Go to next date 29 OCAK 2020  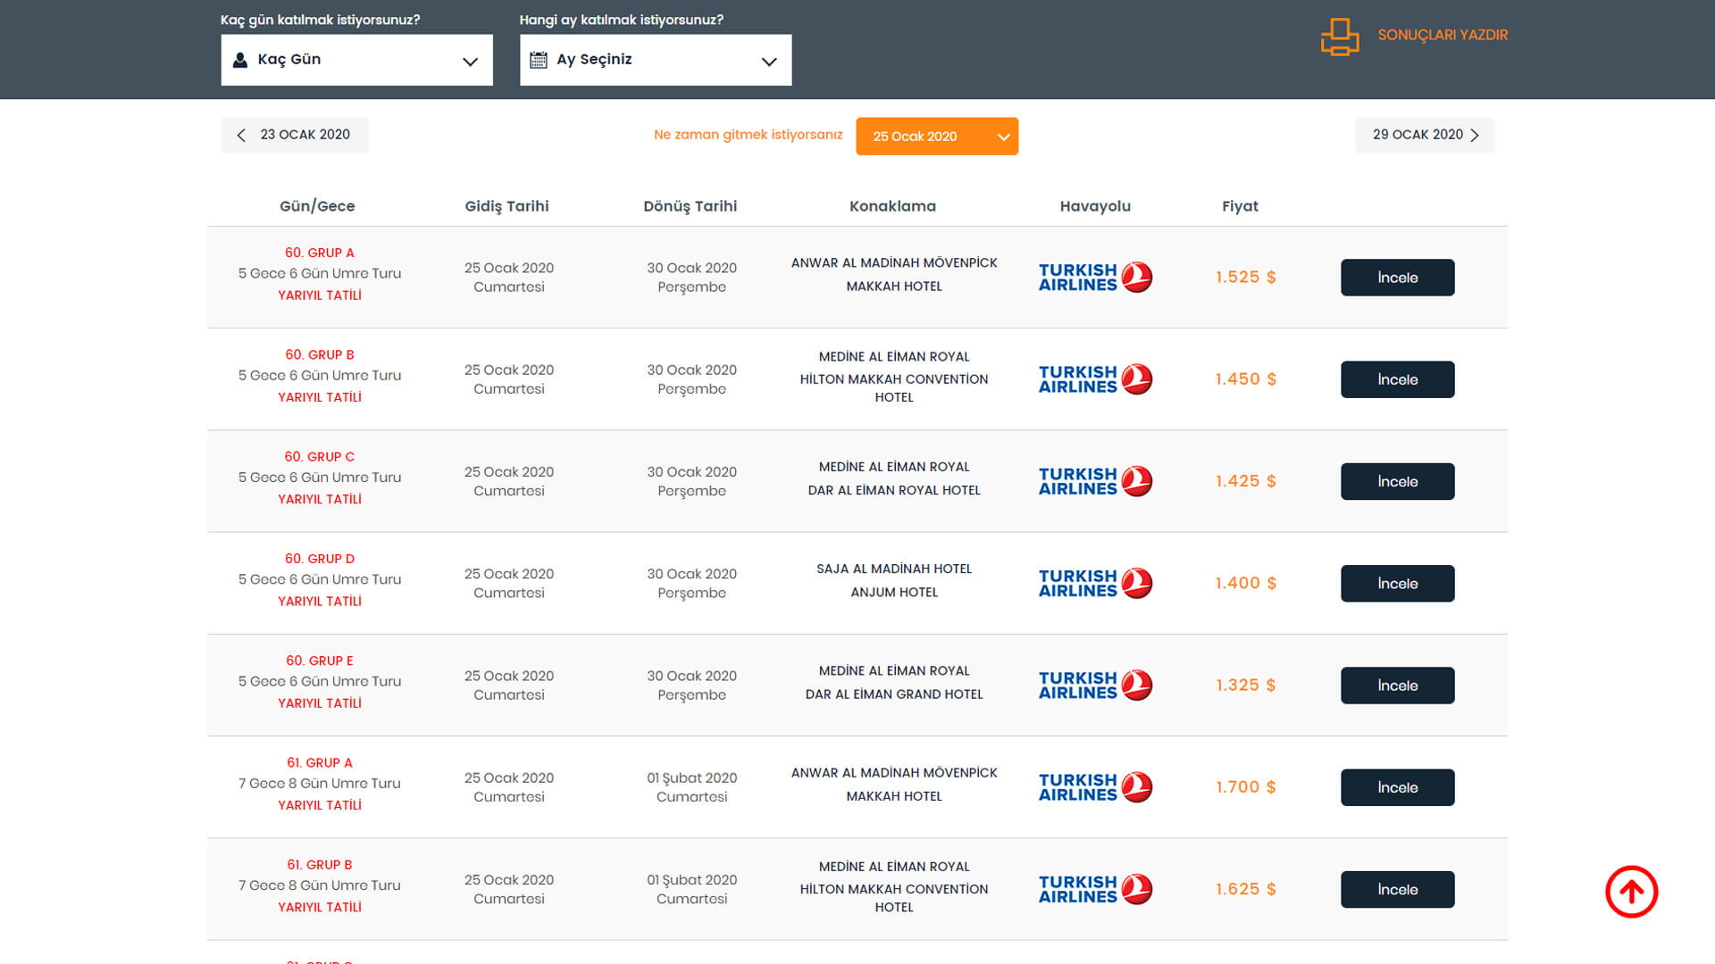tap(1425, 135)
